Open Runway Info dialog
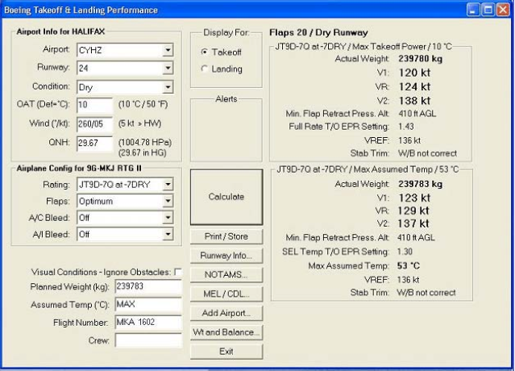Screen dimensions: 515x371 tap(226, 256)
